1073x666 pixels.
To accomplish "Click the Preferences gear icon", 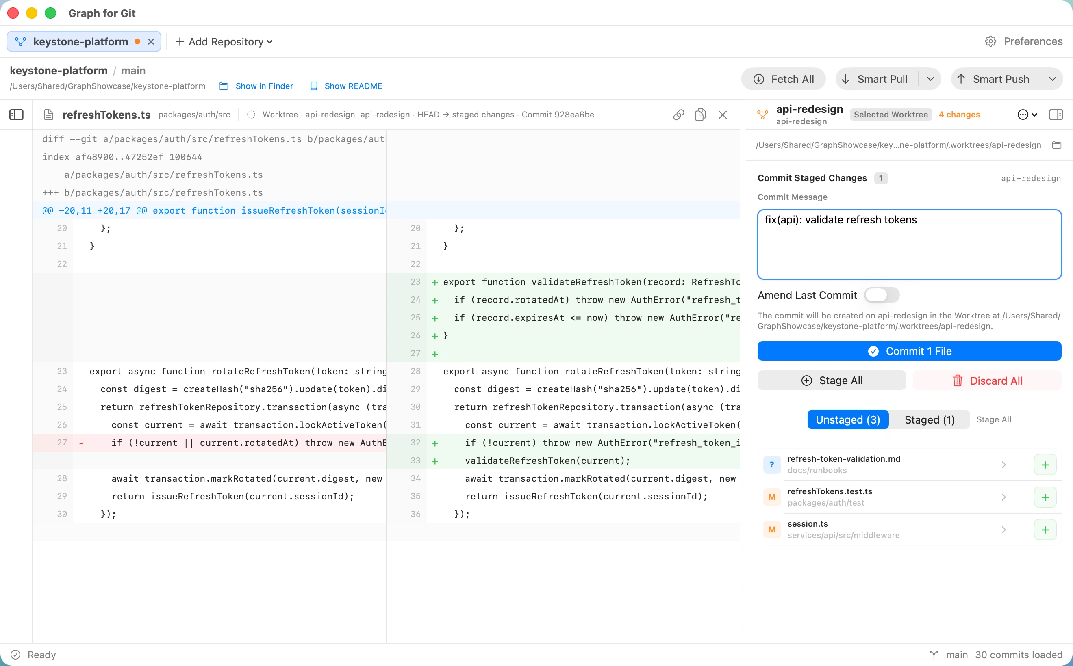I will [990, 41].
